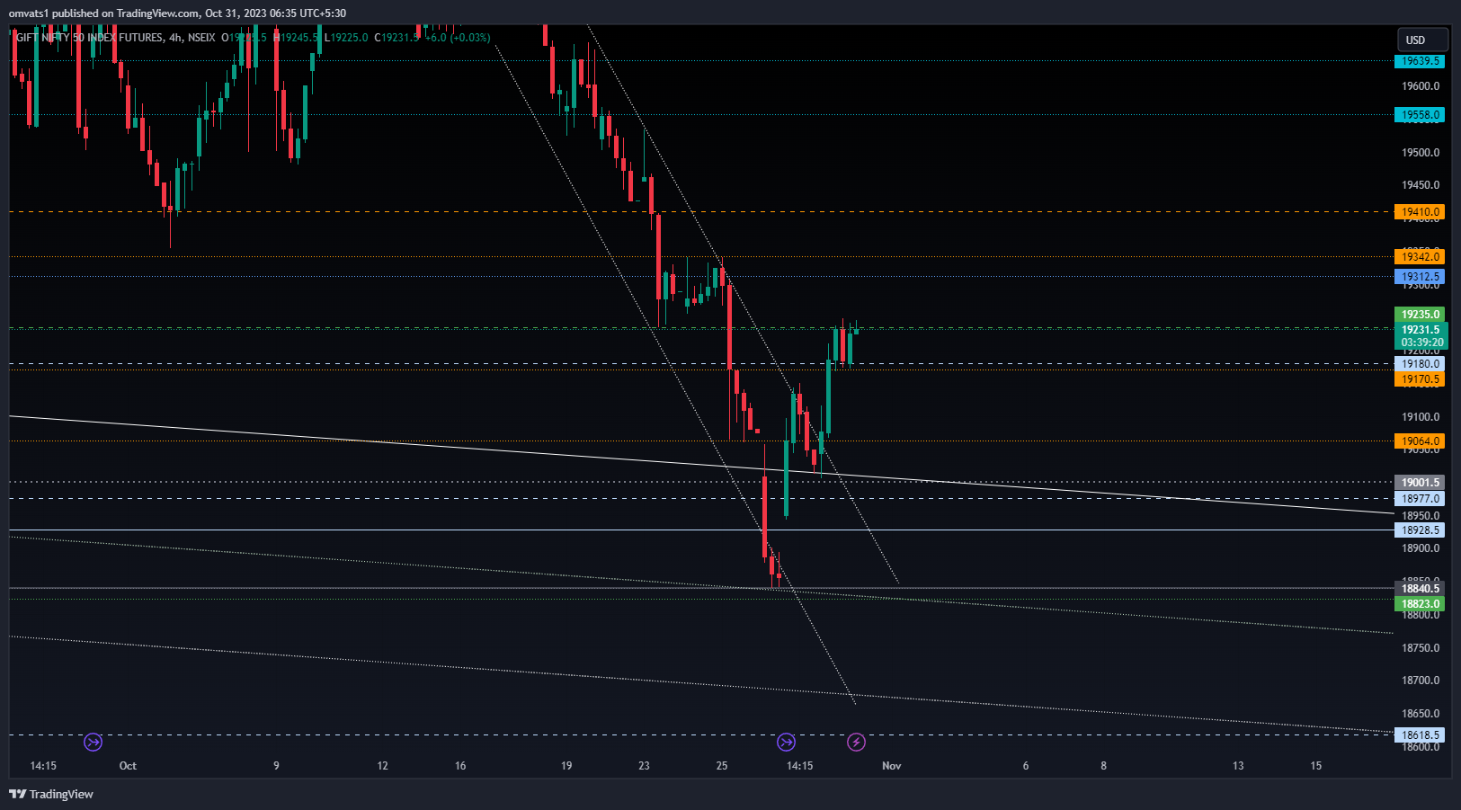Open the USD currency selector
The image size is (1461, 810).
(1422, 40)
